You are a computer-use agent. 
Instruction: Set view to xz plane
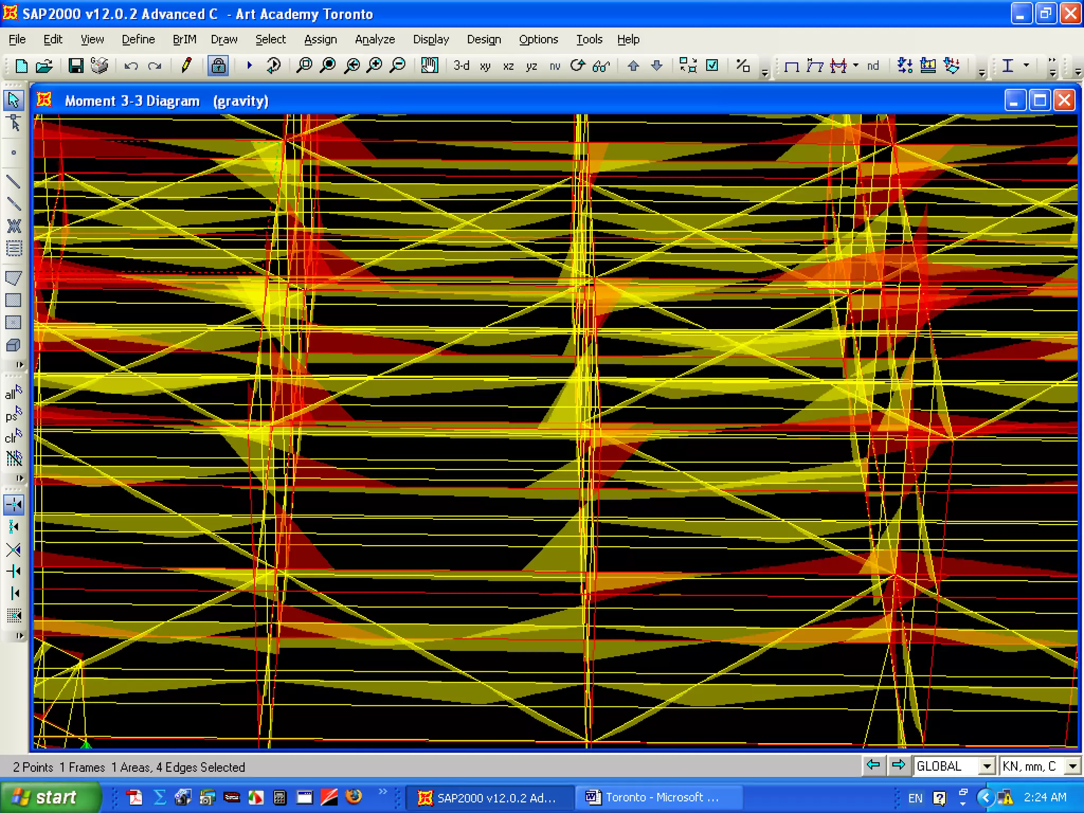click(508, 66)
